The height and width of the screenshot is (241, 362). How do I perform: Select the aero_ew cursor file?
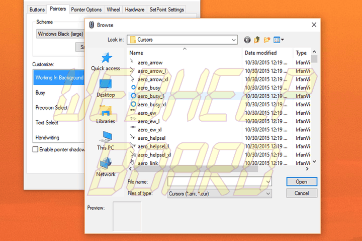pyautogui.click(x=147, y=113)
